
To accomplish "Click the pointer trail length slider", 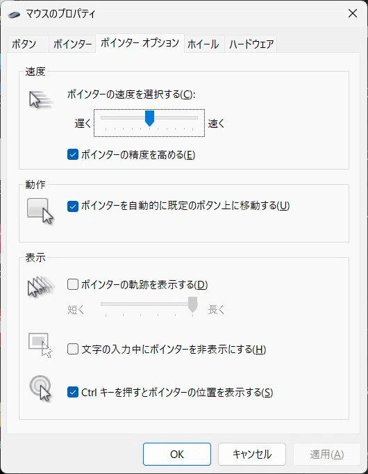I will click(x=149, y=304).
